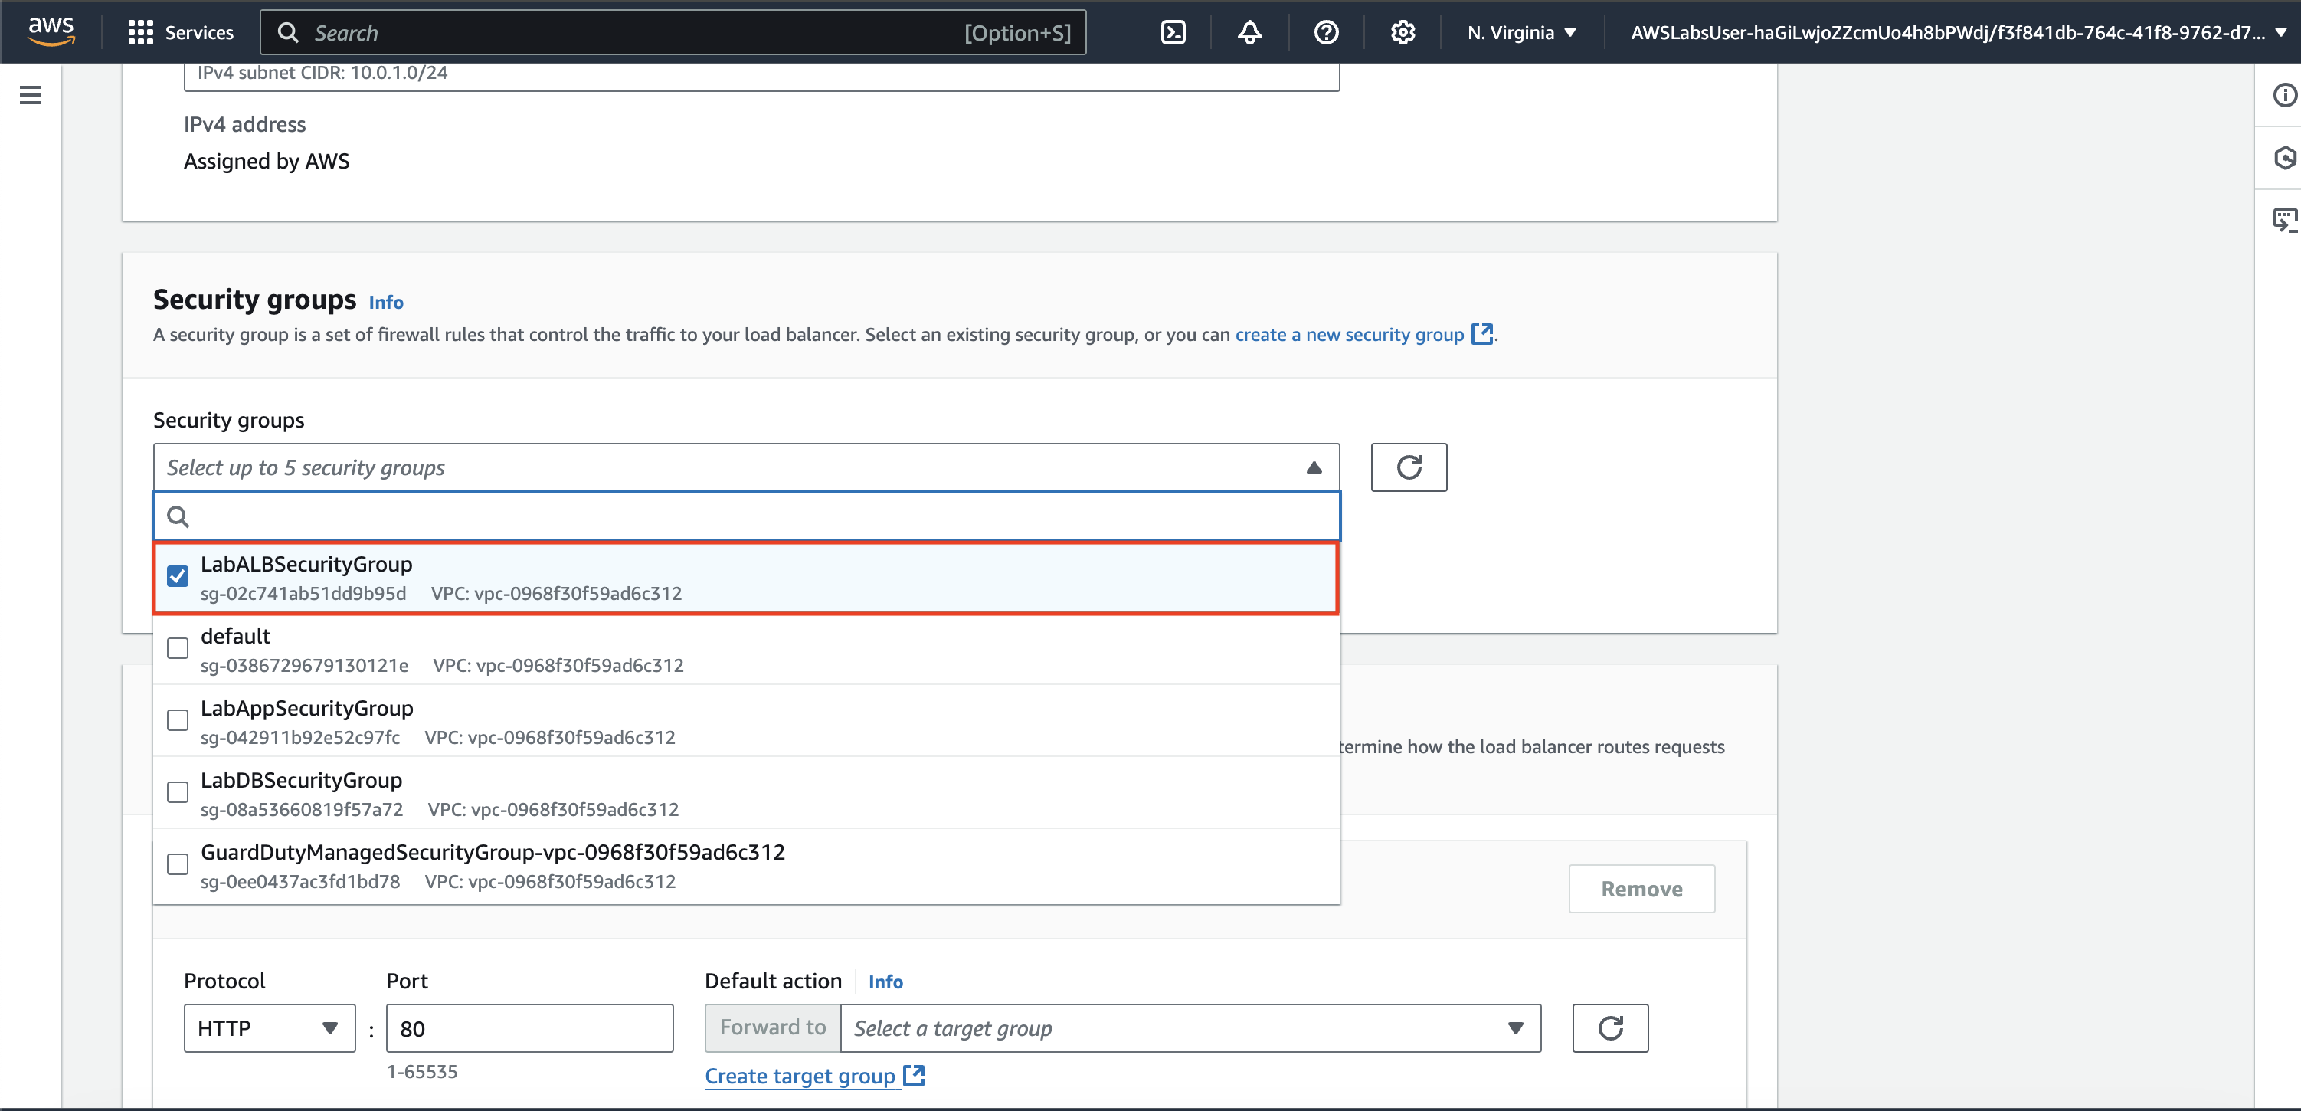The width and height of the screenshot is (2301, 1111).
Task: Check the GuardDutyManagedSecurityGroup checkbox
Action: pyautogui.click(x=178, y=864)
